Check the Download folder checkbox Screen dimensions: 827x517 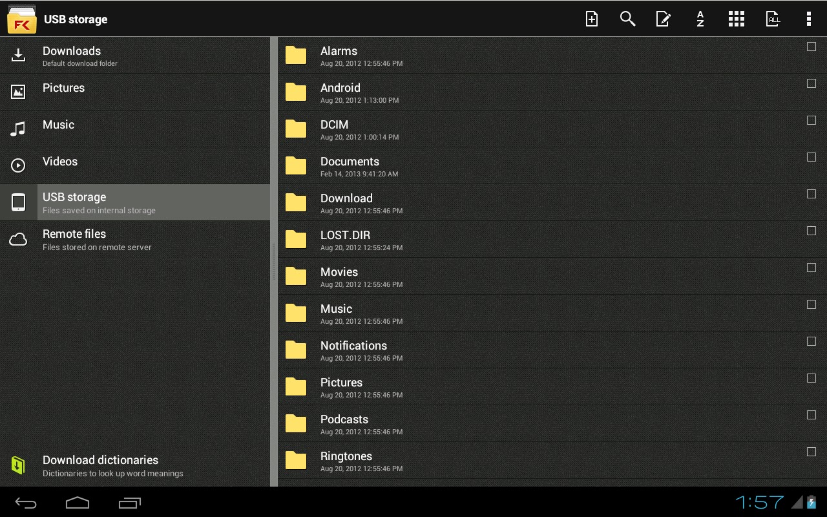tap(811, 194)
